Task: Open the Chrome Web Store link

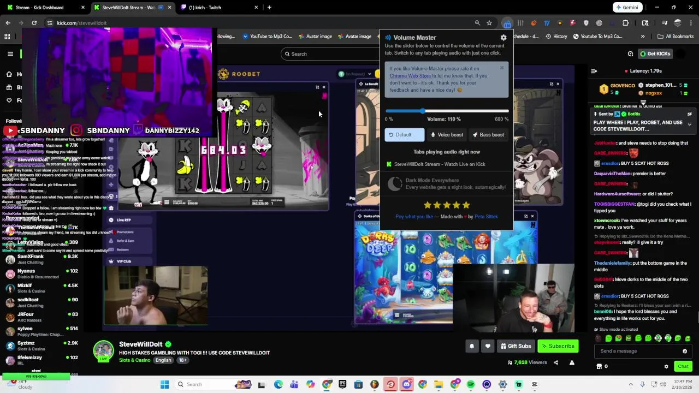Action: [x=410, y=76]
